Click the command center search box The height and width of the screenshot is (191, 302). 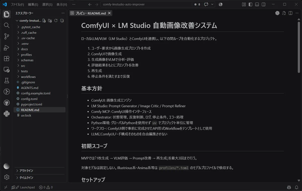(146, 4)
